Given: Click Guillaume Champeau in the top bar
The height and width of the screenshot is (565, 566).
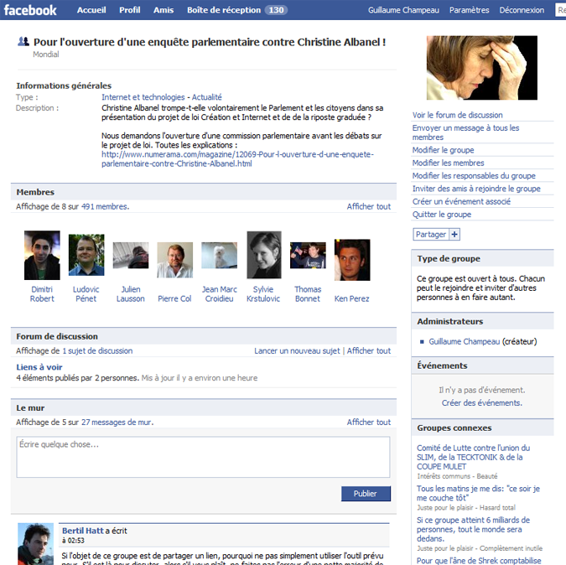Looking at the screenshot, I should (403, 10).
